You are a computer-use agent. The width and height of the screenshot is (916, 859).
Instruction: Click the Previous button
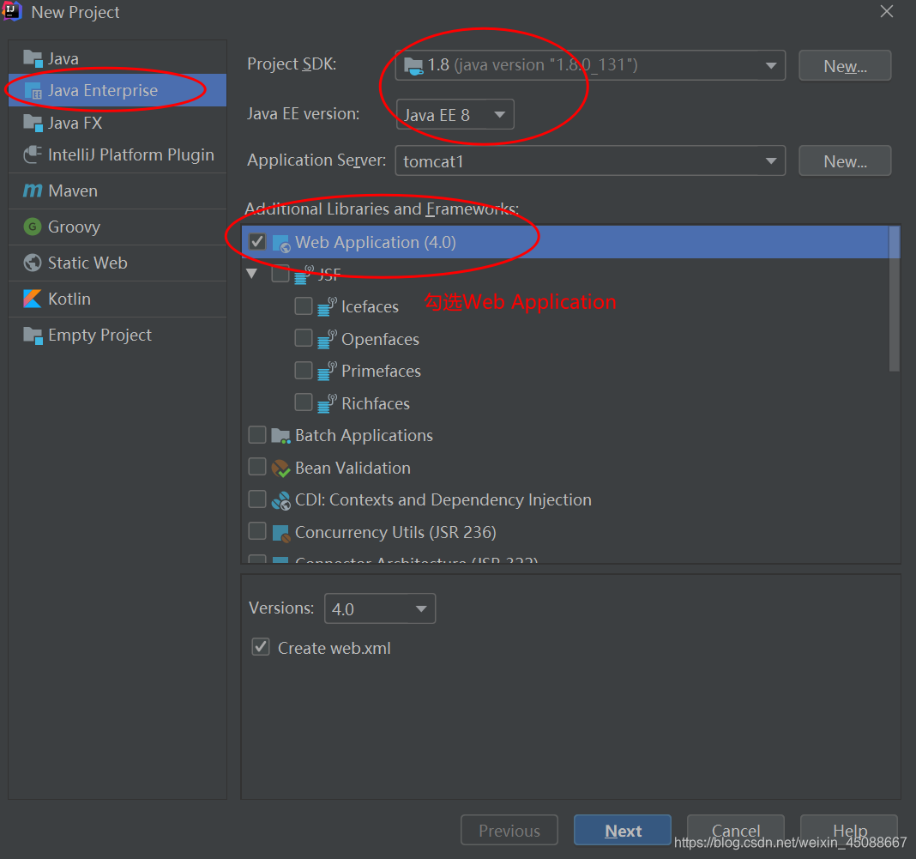(x=509, y=831)
